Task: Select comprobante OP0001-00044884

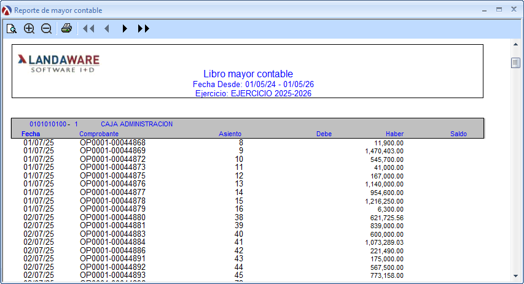Action: click(x=112, y=242)
